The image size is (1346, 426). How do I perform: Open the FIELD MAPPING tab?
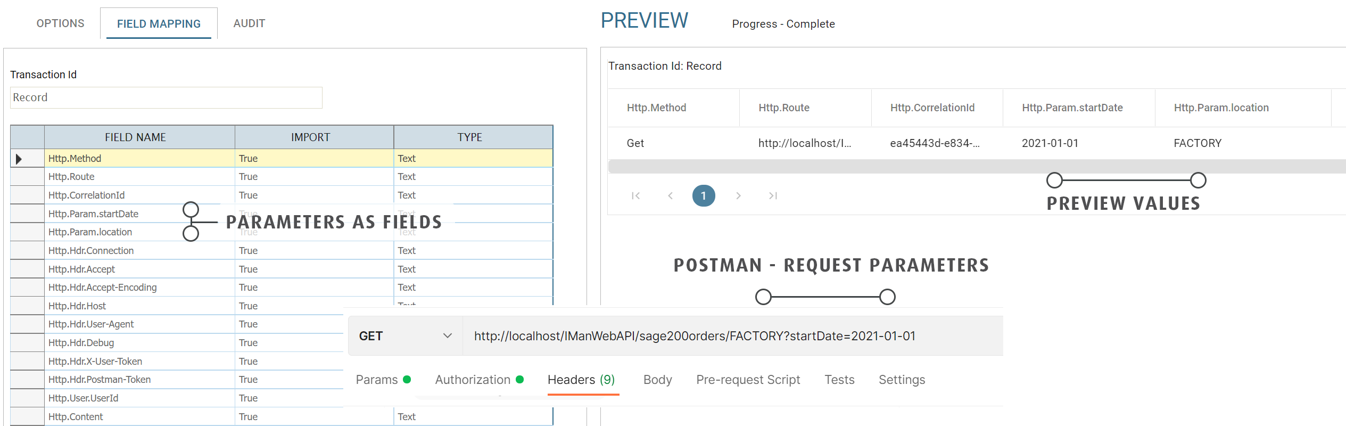pyautogui.click(x=159, y=24)
